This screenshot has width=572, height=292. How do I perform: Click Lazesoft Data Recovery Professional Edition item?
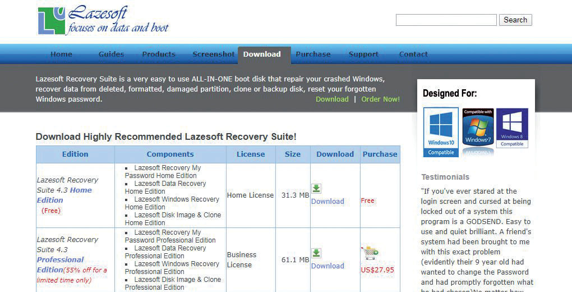pyautogui.click(x=165, y=252)
